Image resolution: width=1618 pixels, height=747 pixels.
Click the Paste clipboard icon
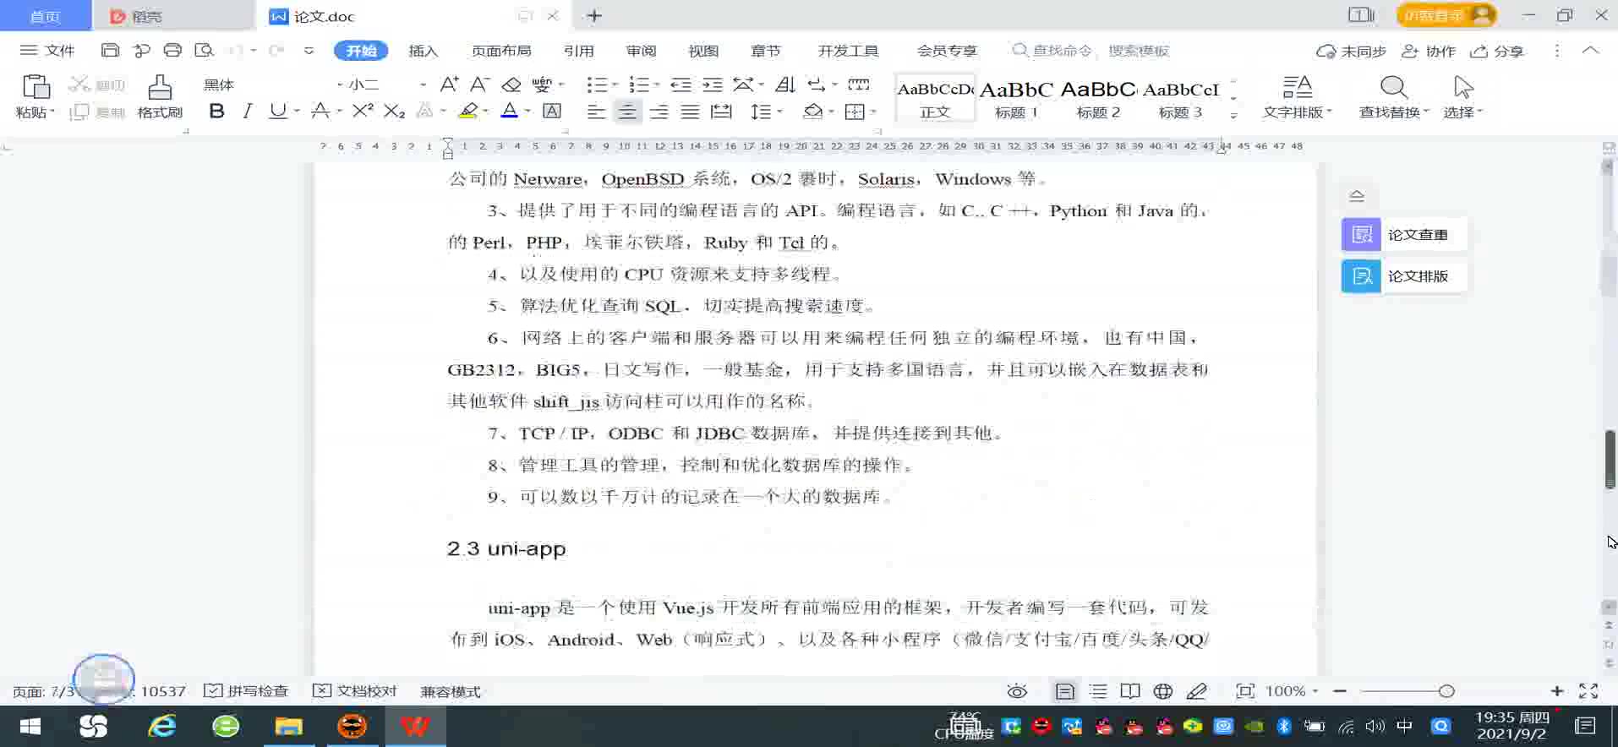click(x=36, y=87)
